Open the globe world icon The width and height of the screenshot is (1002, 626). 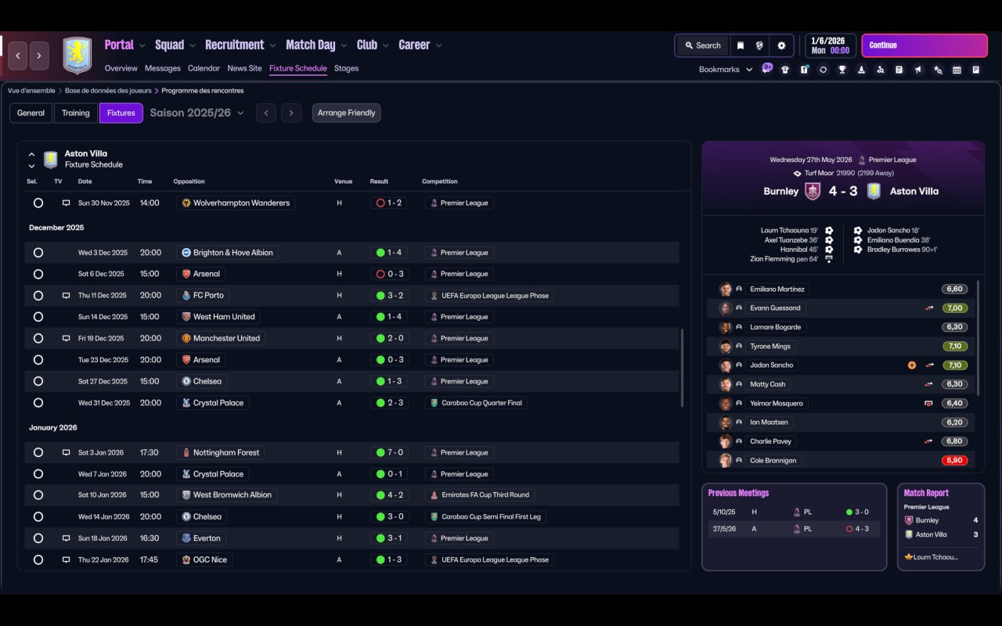pyautogui.click(x=759, y=45)
